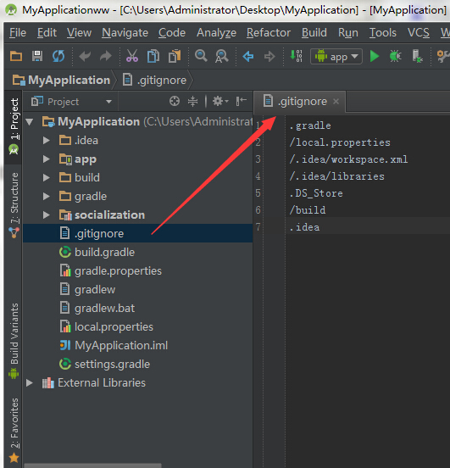
Task: Open the Code menu
Action: [172, 32]
